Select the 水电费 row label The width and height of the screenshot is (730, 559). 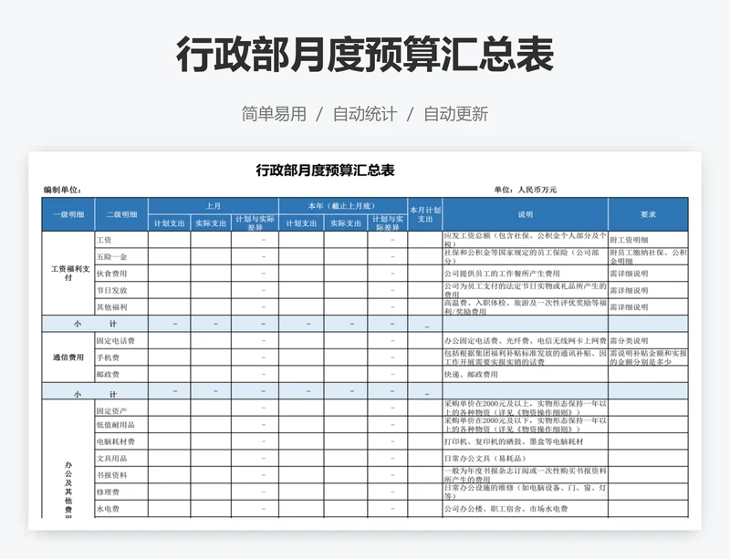point(108,508)
